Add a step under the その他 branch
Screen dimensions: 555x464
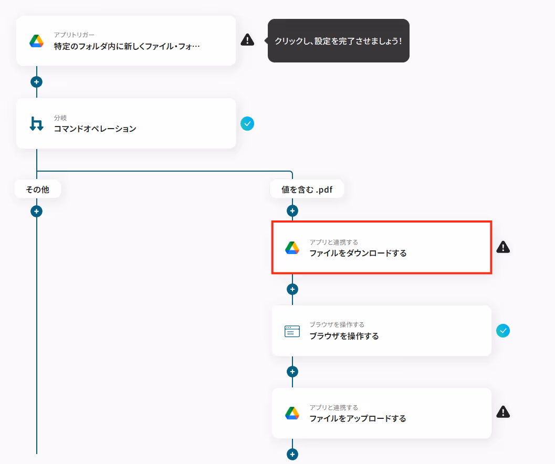click(x=36, y=212)
